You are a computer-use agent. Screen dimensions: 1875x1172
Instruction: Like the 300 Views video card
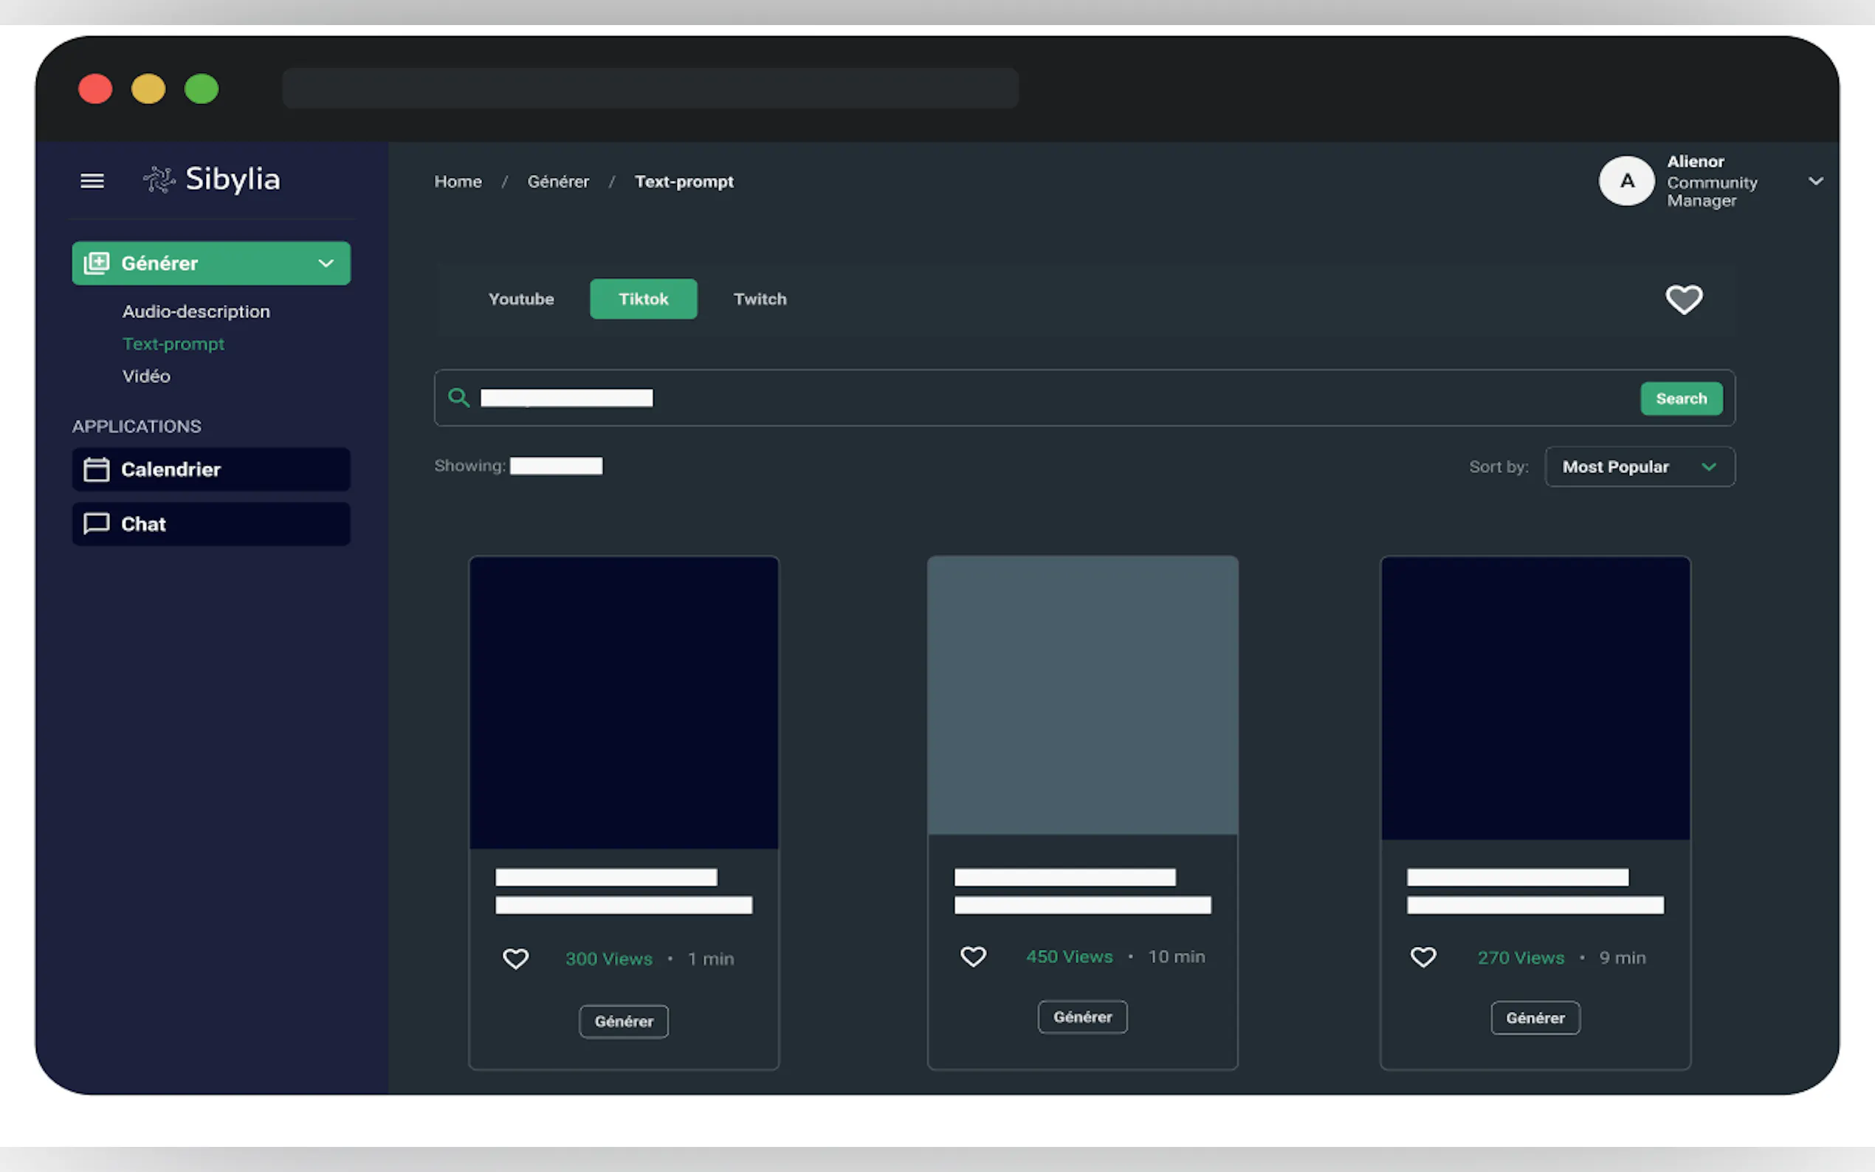click(x=515, y=959)
